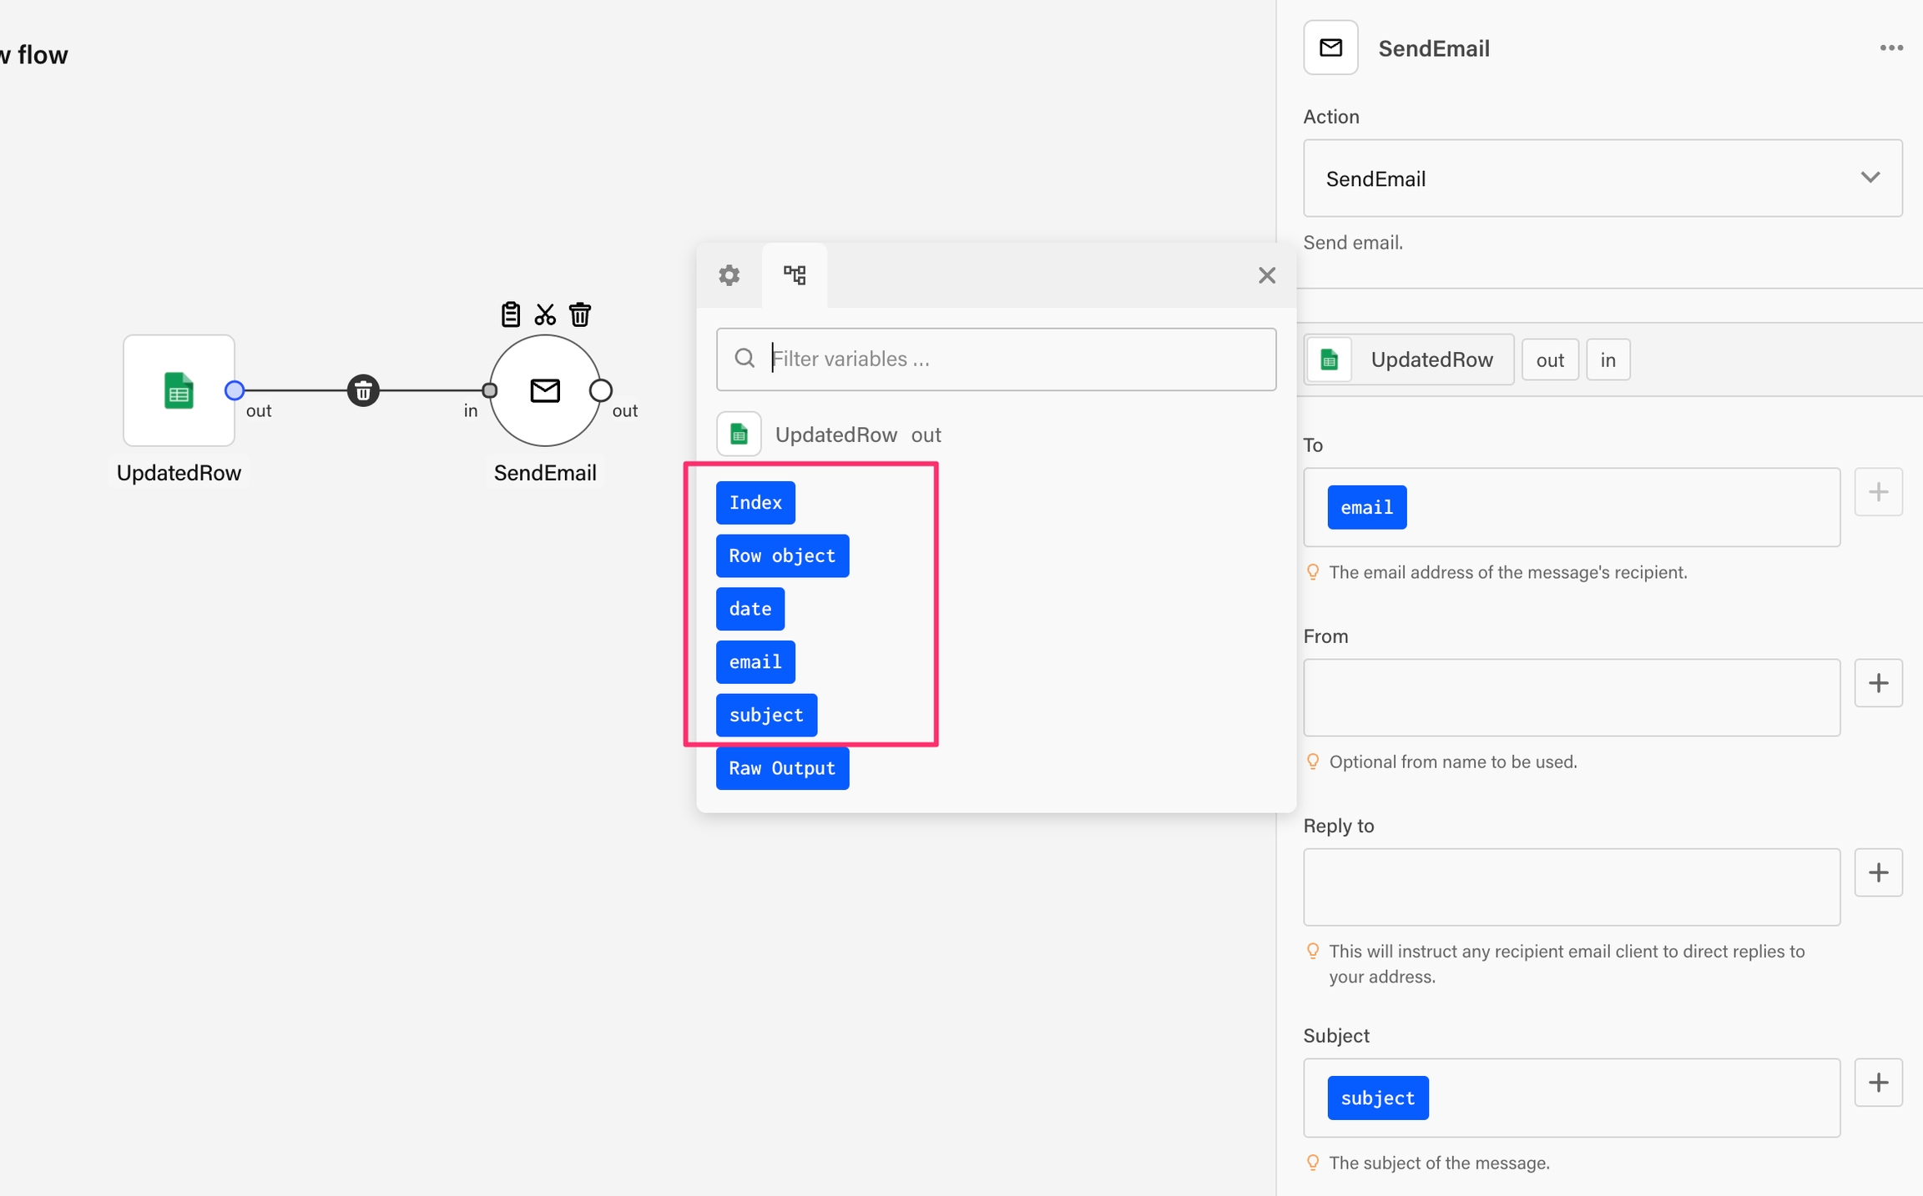This screenshot has height=1196, width=1923.
Task: Click the clipboard copy icon above SendEmail node
Action: [x=510, y=314]
